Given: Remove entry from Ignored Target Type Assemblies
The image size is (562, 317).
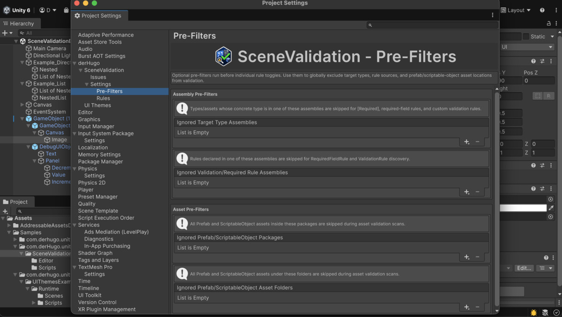Looking at the screenshot, I should pyautogui.click(x=478, y=142).
